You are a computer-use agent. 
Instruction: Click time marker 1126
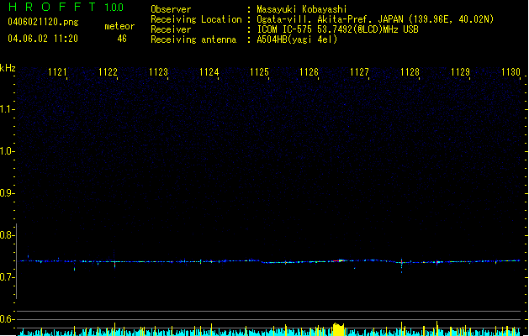(309, 72)
